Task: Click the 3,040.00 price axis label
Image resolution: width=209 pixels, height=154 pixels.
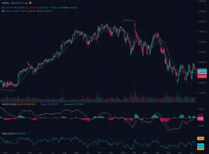Action: click(202, 22)
